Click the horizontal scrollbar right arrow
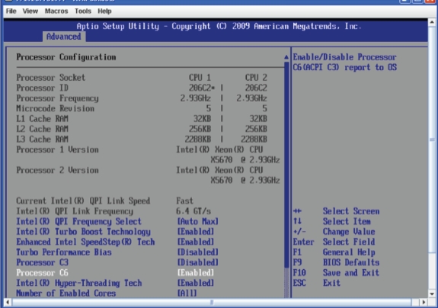The width and height of the screenshot is (438, 308). click(424, 302)
